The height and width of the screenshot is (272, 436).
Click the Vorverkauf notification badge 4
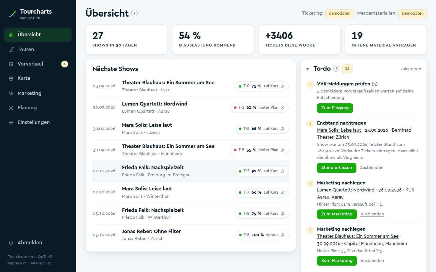tap(65, 64)
